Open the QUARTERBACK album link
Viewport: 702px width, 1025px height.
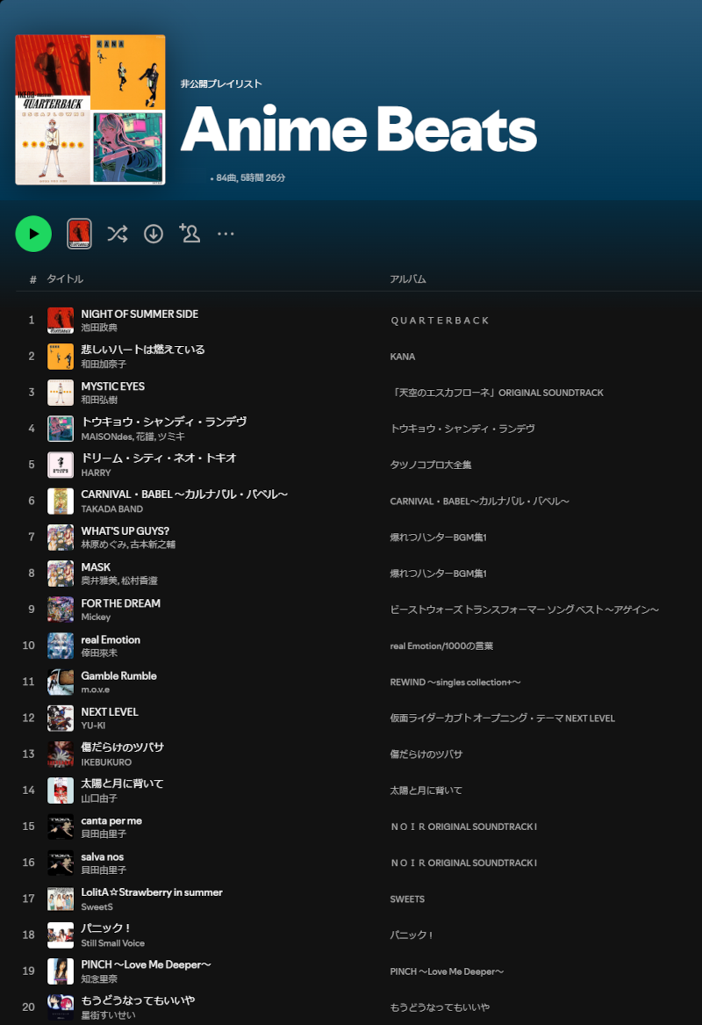pyautogui.click(x=441, y=321)
